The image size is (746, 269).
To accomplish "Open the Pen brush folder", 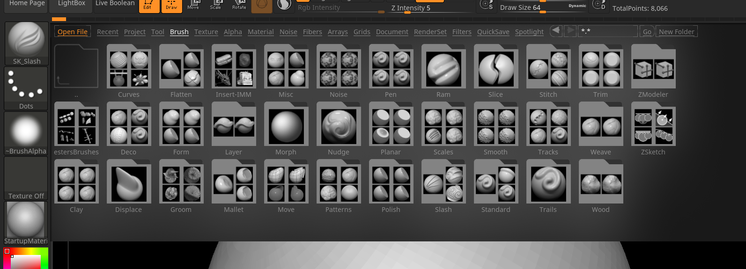I will pyautogui.click(x=391, y=67).
